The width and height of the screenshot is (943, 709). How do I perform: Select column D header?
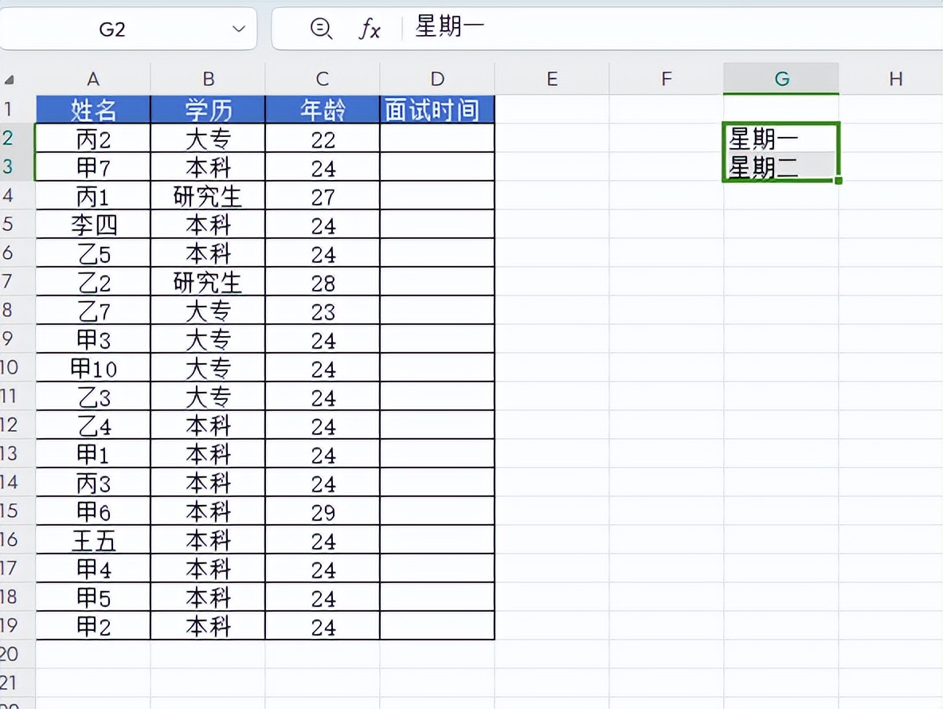tap(437, 79)
